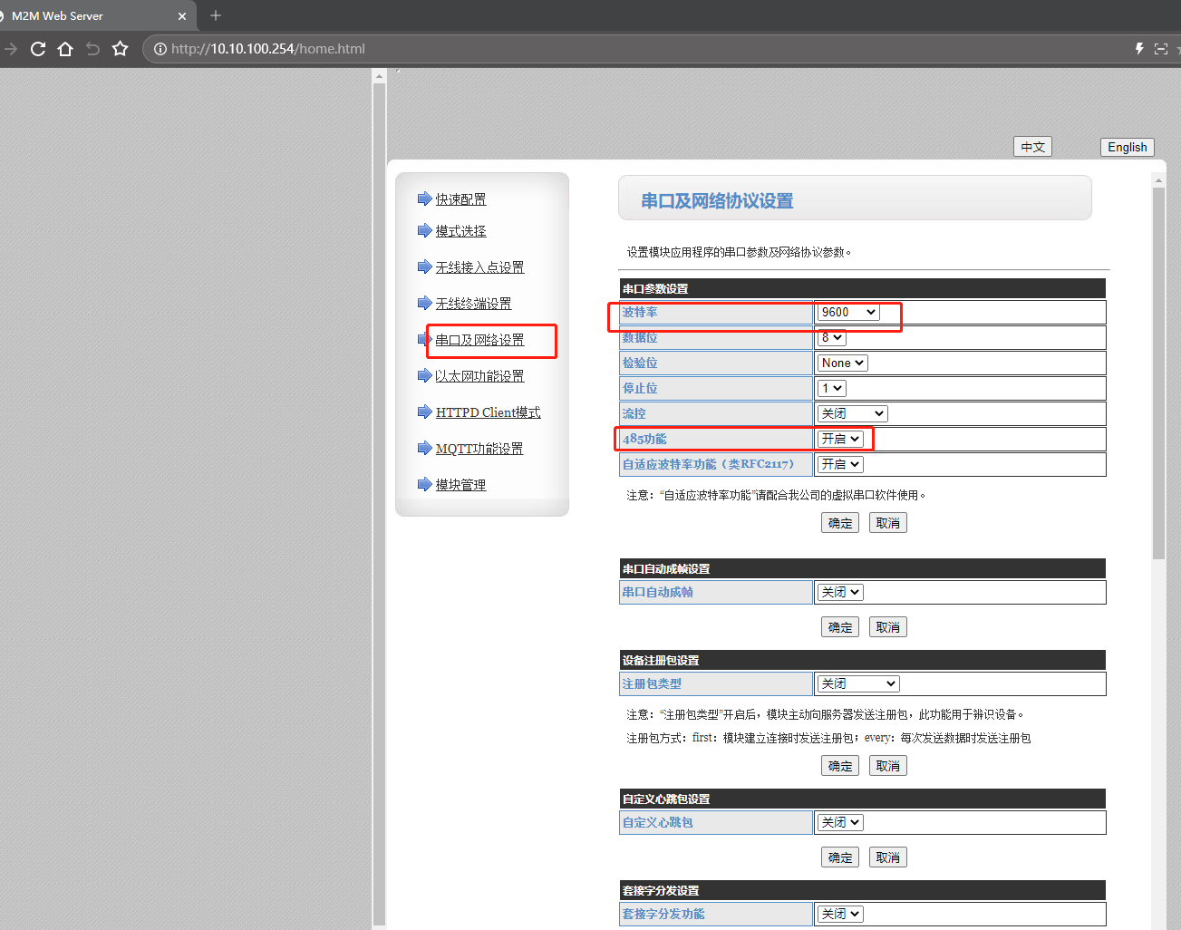
Task: Open the 无线接入点设置 menu item
Action: click(x=479, y=267)
